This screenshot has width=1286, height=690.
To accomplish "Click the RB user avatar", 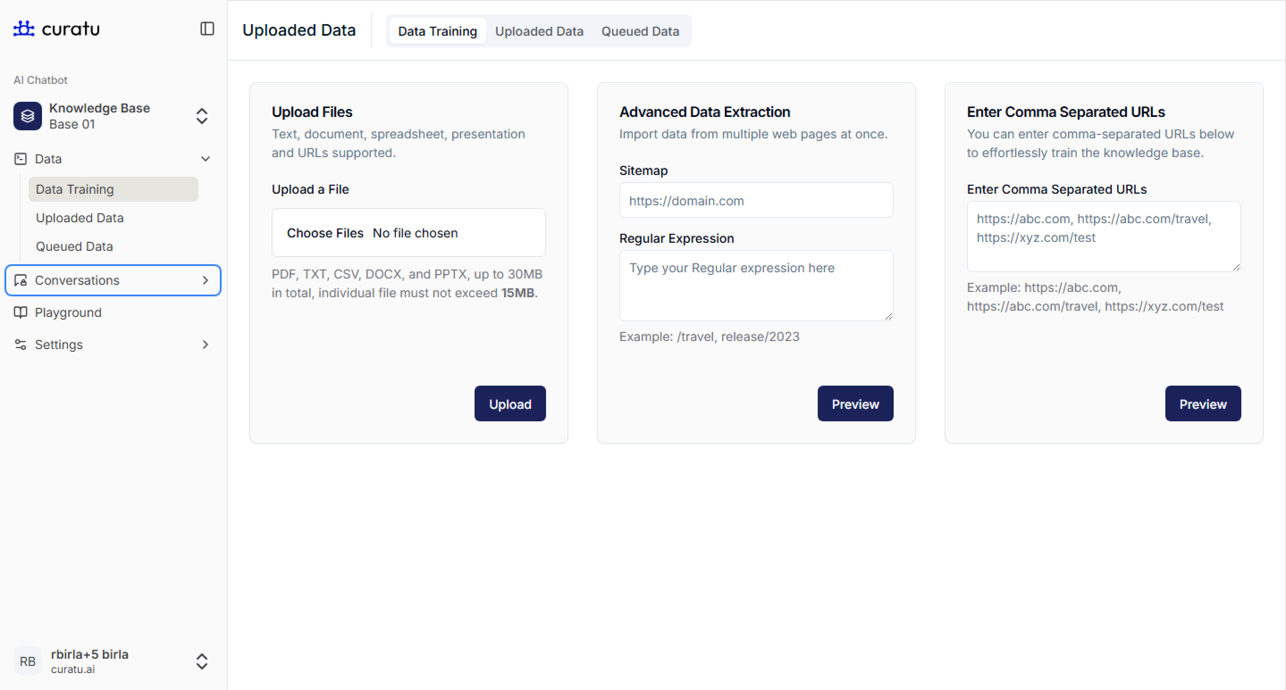I will [x=27, y=661].
